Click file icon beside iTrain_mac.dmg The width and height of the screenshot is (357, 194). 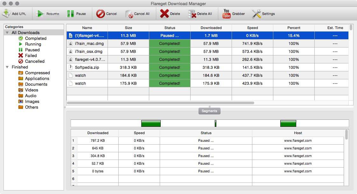(x=71, y=44)
